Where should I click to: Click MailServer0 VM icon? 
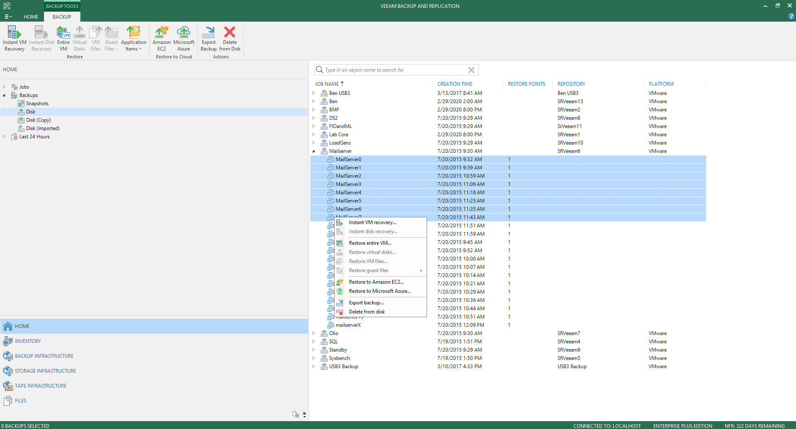(330, 159)
